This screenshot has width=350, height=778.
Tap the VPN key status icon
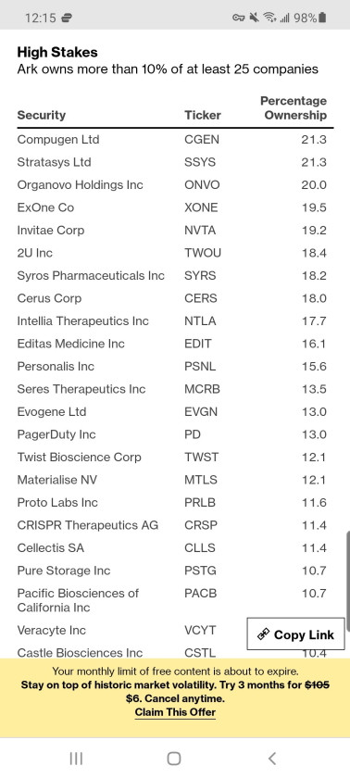coord(239,19)
